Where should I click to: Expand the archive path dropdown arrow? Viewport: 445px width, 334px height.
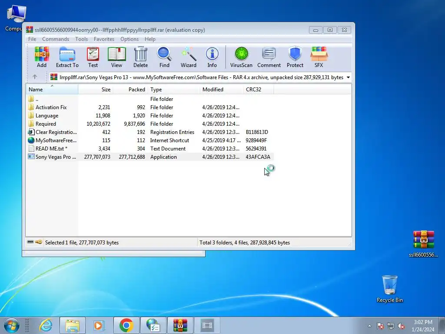(348, 77)
